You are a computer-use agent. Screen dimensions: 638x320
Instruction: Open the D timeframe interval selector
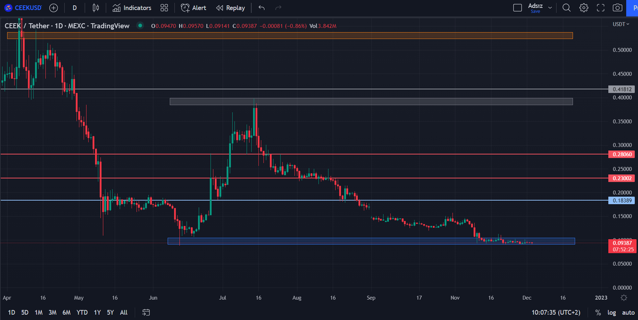[x=74, y=8]
